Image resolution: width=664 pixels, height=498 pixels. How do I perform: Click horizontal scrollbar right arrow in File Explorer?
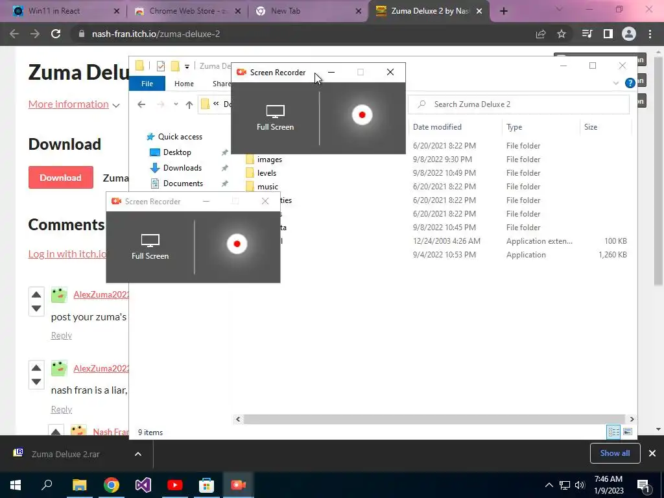coord(632,419)
